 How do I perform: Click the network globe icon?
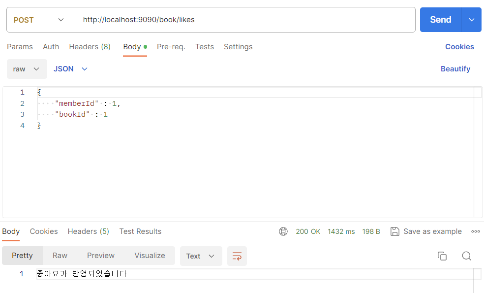pyautogui.click(x=283, y=231)
